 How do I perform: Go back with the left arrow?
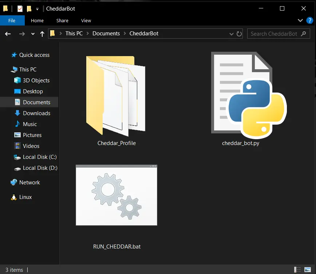tap(8, 34)
